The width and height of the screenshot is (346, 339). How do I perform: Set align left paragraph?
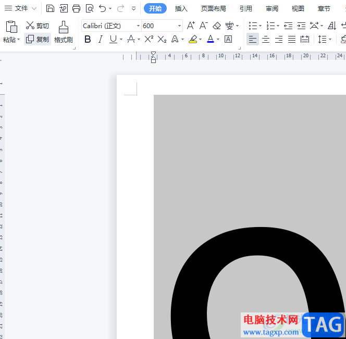coord(253,39)
